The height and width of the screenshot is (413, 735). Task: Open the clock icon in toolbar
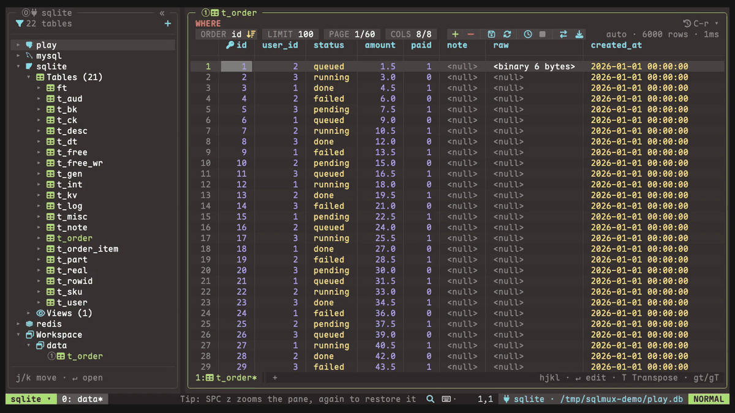pos(528,34)
